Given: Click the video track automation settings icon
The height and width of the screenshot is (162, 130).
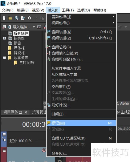Looking at the screenshot, I should pyautogui.click(x=4, y=140).
